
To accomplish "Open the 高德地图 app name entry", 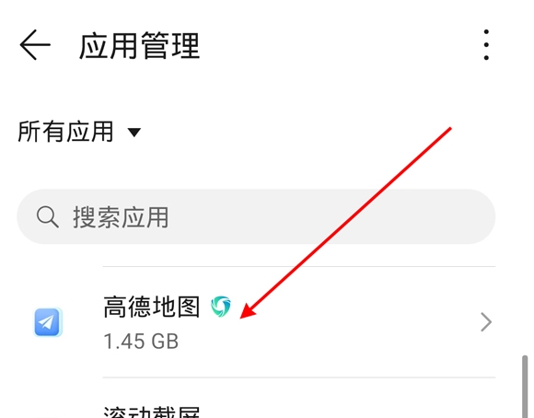I will 152,307.
